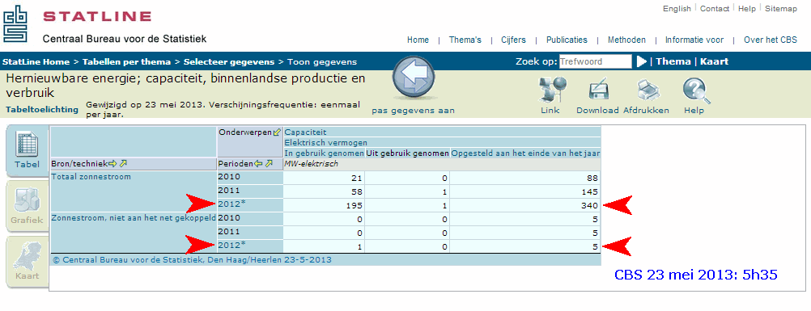Click 'Opgesteld aan het einde van het jaar' header
The width and height of the screenshot is (811, 311).
click(525, 153)
